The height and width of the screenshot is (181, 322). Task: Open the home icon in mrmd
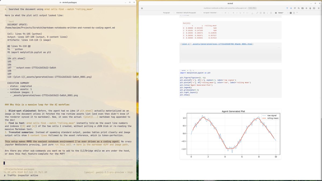click(142, 8)
